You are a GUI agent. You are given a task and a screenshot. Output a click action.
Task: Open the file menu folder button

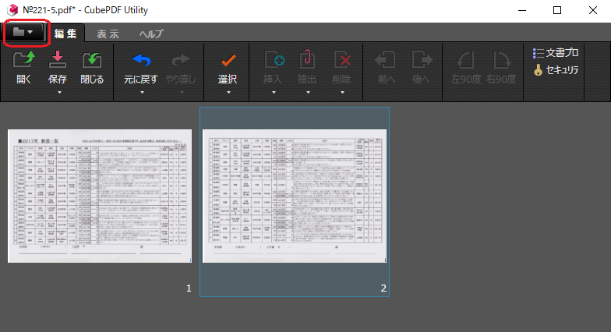pos(24,33)
